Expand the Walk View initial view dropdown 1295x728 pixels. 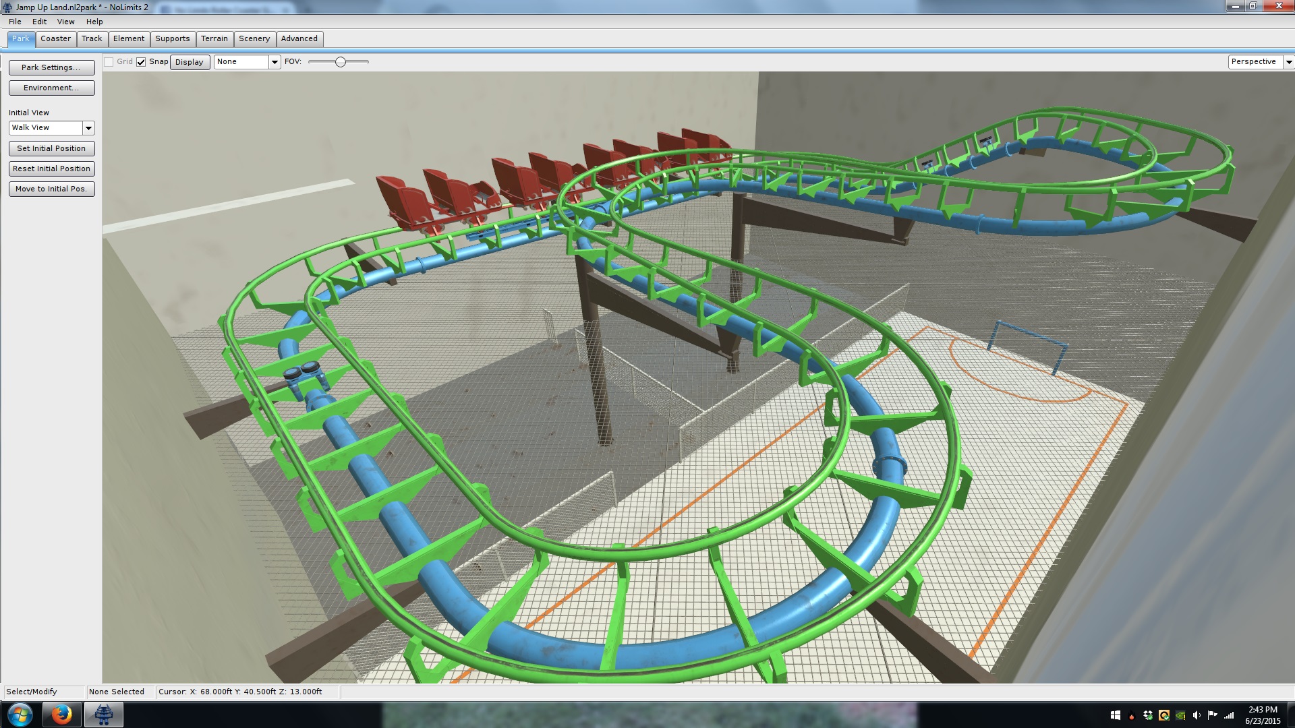click(88, 128)
